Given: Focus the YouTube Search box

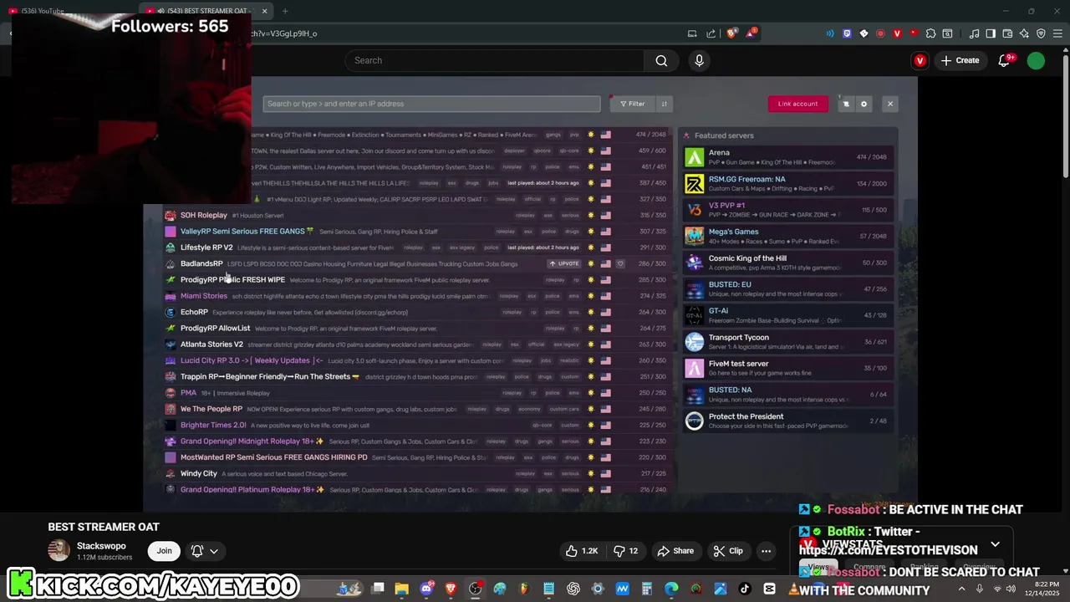Looking at the screenshot, I should click(495, 60).
